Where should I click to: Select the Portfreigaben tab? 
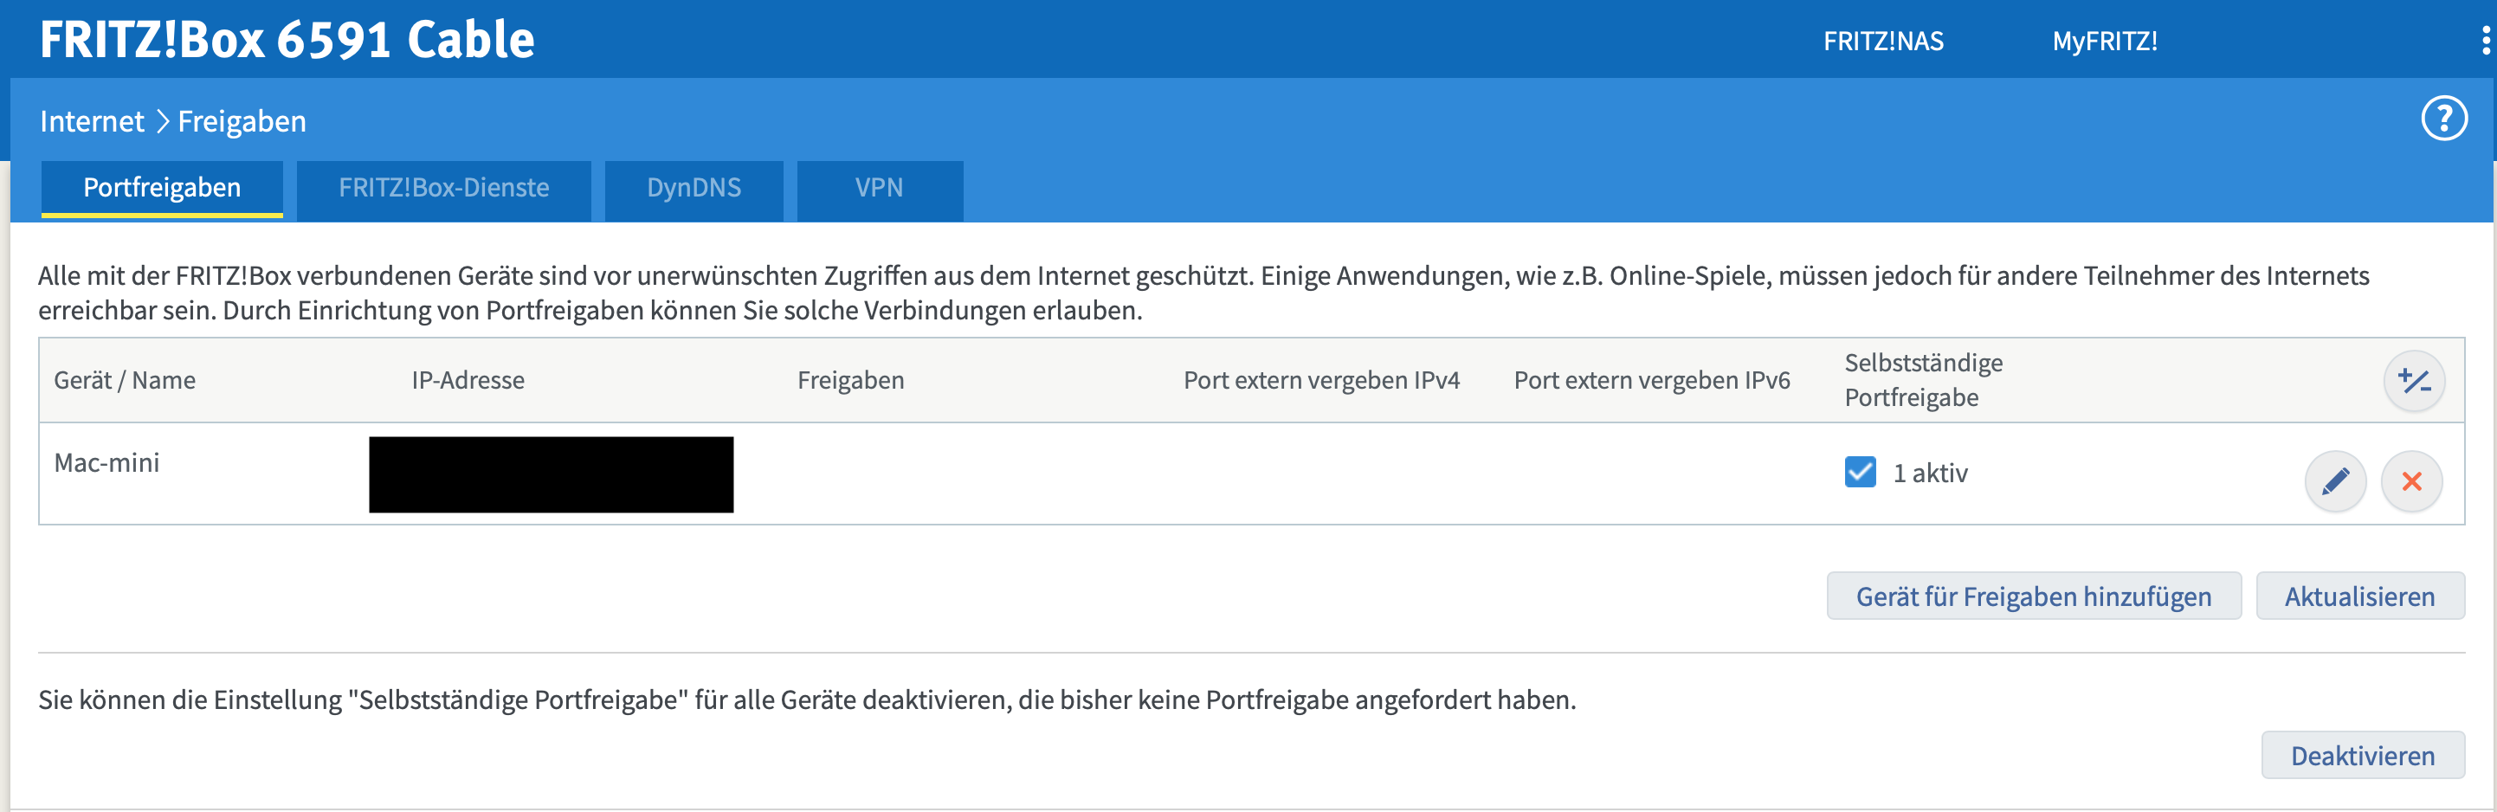coord(162,188)
